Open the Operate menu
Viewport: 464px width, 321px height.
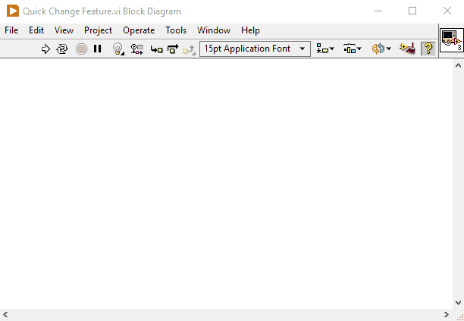139,30
